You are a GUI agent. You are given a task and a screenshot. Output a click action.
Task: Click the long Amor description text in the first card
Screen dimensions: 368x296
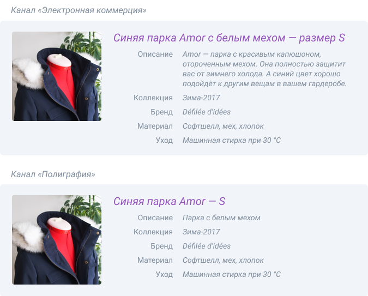pos(264,69)
